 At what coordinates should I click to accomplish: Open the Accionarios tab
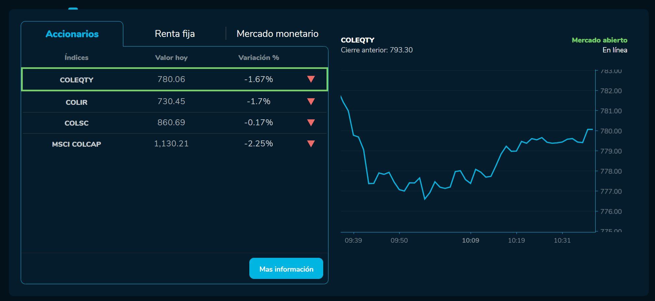click(72, 33)
